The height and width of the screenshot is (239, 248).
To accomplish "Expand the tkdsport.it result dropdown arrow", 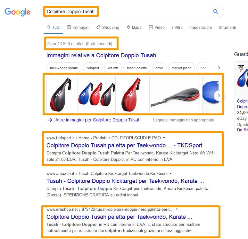I will (164, 138).
